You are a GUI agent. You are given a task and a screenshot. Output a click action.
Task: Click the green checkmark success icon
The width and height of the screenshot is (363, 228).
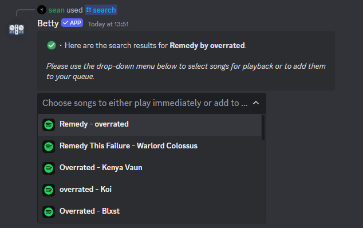(x=52, y=45)
